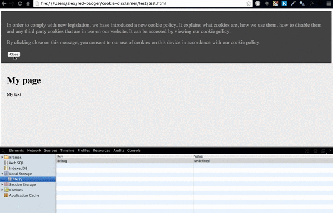
Task: Close the cookie disclaimer banner
Action: 14,54
